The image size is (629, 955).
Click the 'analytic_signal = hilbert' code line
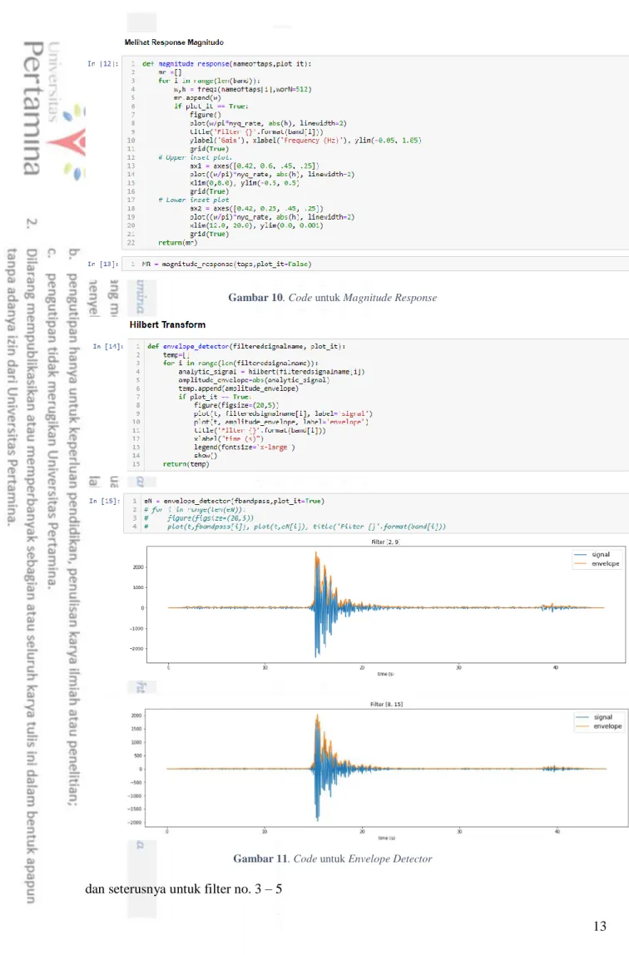(x=271, y=372)
